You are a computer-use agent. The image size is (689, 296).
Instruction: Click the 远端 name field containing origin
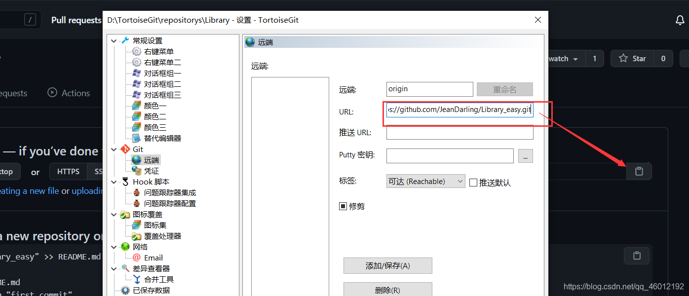[x=430, y=89]
